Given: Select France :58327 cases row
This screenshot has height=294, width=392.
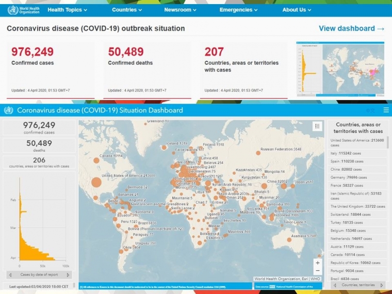Looking at the screenshot, I should pos(357,185).
